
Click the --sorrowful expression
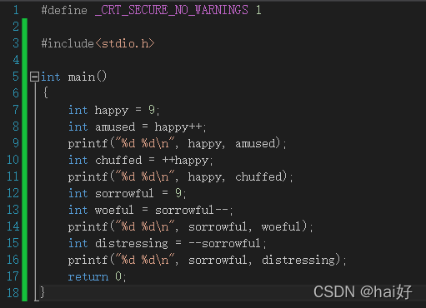224,243
